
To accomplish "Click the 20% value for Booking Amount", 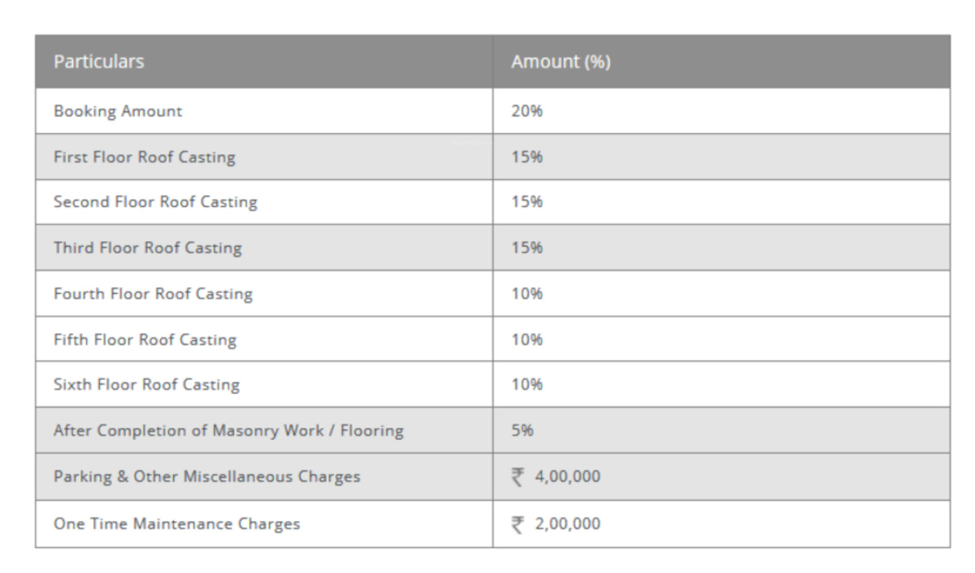I will coord(526,111).
